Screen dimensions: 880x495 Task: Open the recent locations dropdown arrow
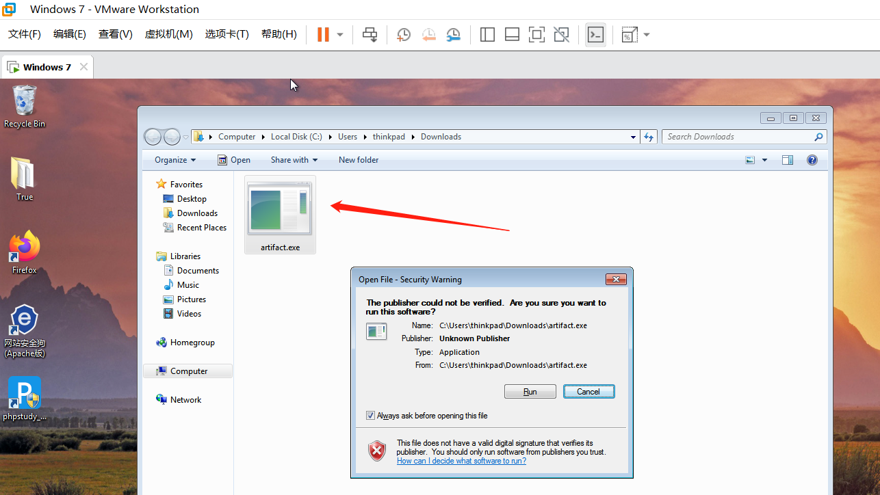(x=185, y=137)
